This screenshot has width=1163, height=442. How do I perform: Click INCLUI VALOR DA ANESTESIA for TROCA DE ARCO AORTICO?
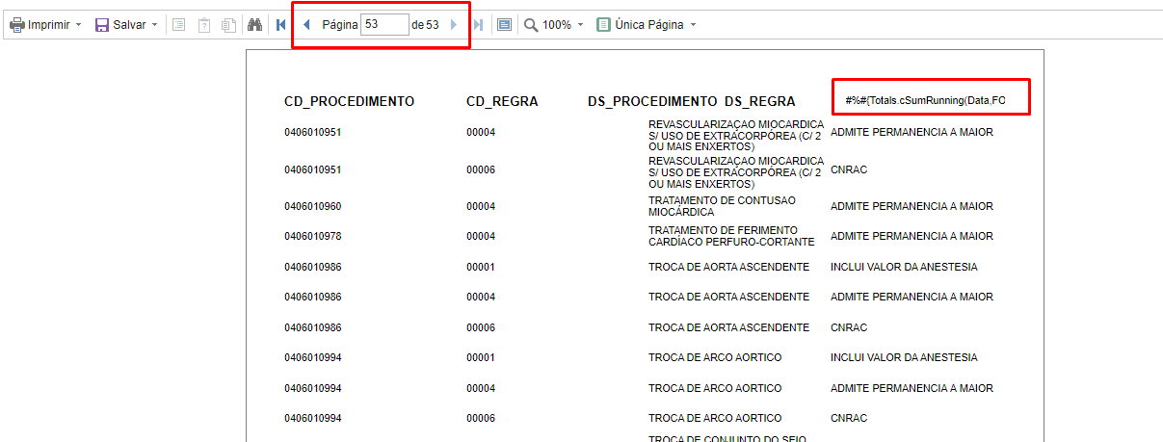pyautogui.click(x=904, y=357)
